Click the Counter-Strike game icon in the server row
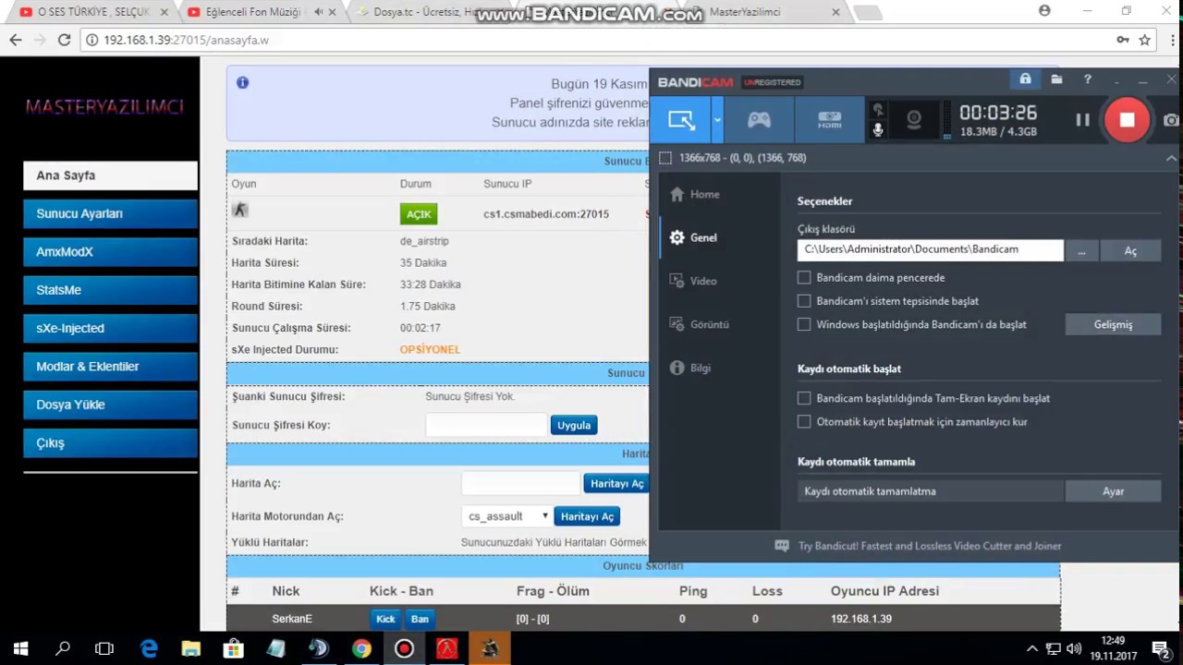This screenshot has width=1183, height=665. coord(240,210)
